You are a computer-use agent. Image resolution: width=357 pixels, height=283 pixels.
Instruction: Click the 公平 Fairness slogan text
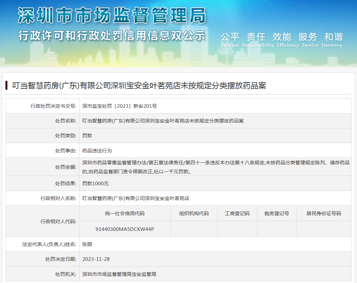[230, 40]
